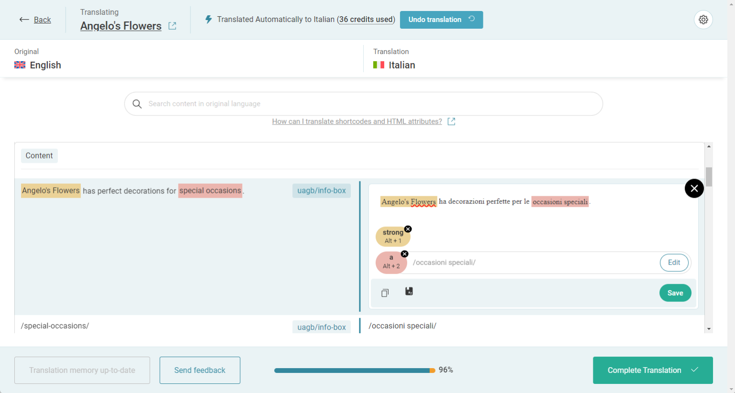The width and height of the screenshot is (735, 393).
Task: Open Angelo's Flowers page via external link icon
Action: pos(172,26)
